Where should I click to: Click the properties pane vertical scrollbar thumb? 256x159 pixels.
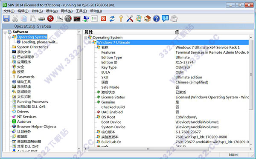click(251, 74)
